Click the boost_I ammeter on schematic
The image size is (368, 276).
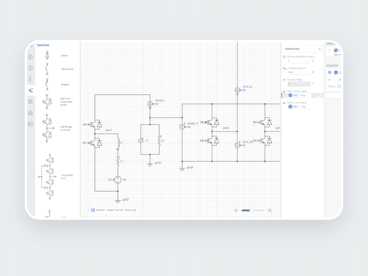pyautogui.click(x=150, y=103)
